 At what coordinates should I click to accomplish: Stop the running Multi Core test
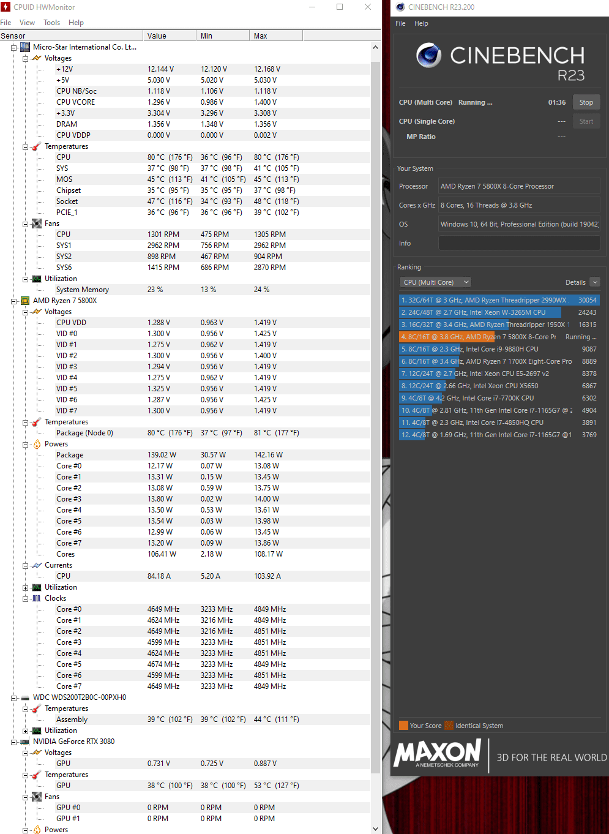click(x=586, y=102)
